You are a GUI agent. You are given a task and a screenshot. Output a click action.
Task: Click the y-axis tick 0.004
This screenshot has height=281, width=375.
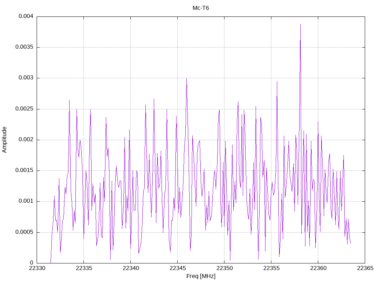coord(26,16)
